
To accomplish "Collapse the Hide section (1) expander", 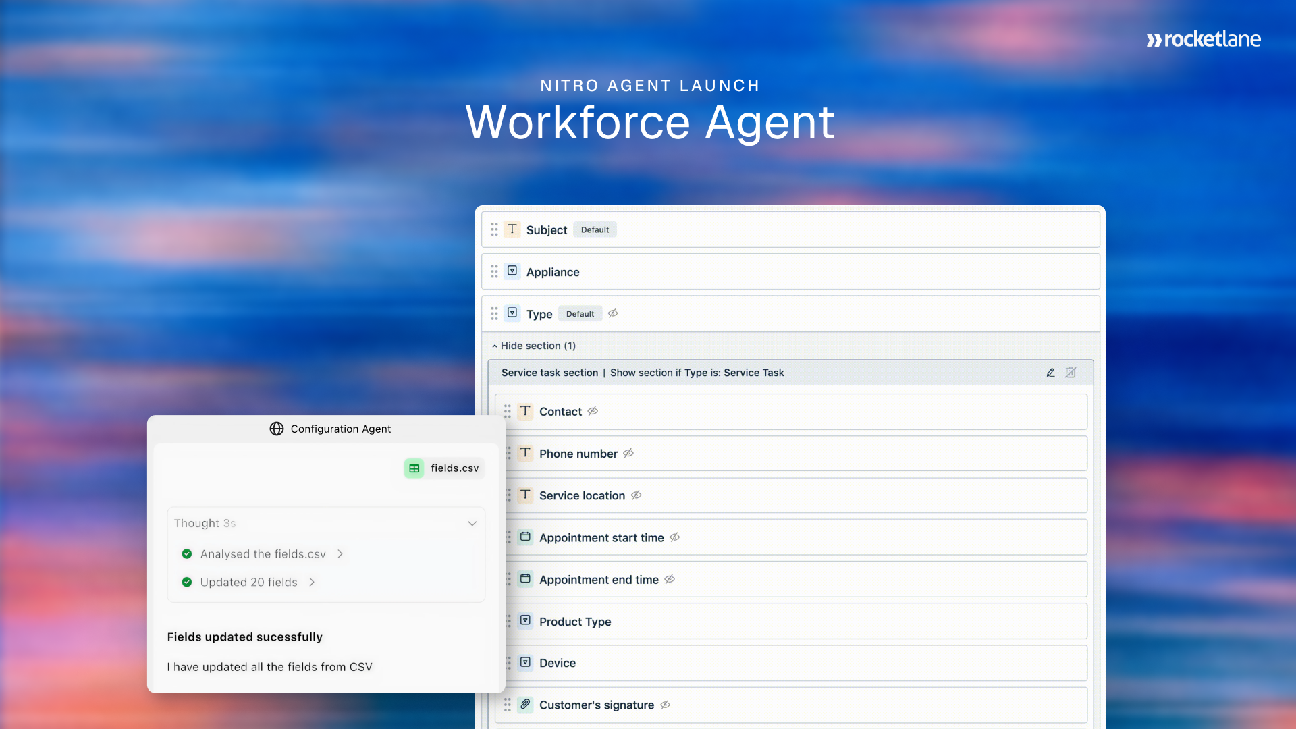I will [x=533, y=346].
